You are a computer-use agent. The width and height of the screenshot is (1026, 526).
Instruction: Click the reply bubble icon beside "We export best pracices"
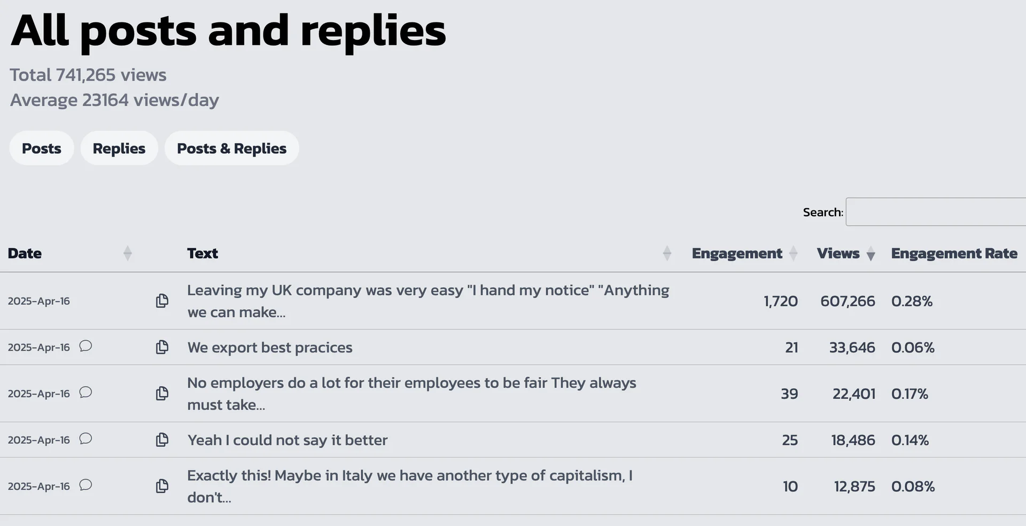point(85,346)
